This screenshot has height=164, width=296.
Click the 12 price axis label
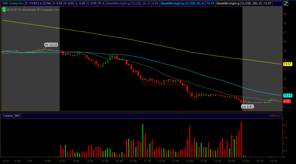[x=284, y=79]
